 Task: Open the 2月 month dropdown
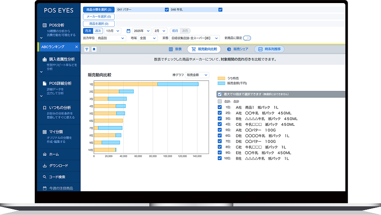(160, 31)
